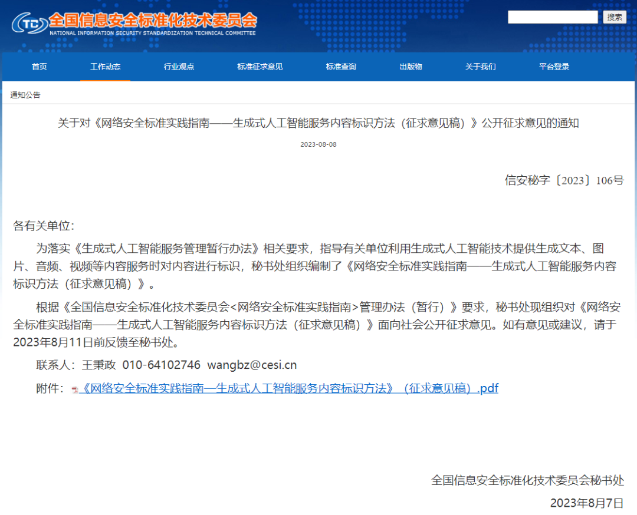Image resolution: width=637 pixels, height=515 pixels.
Task: Click the signature 全国信息安全标准化技术委员会秘书处
Action: coord(527,480)
